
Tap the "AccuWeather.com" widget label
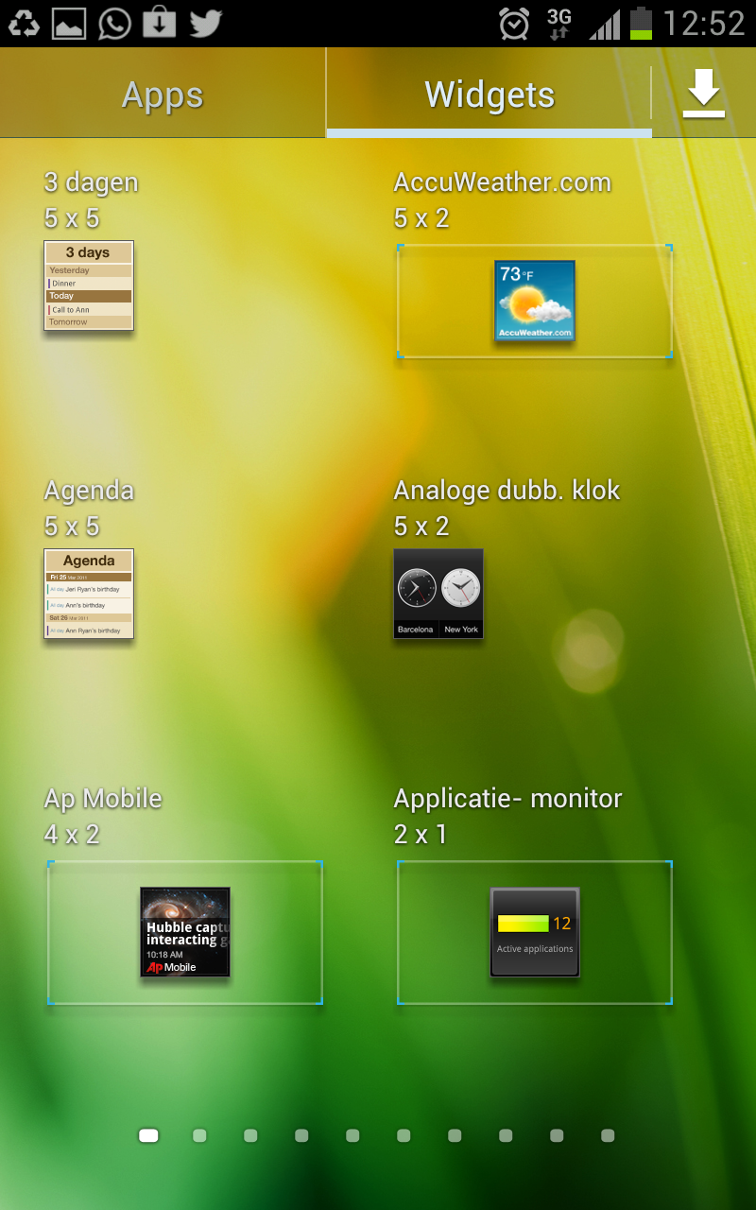502,182
